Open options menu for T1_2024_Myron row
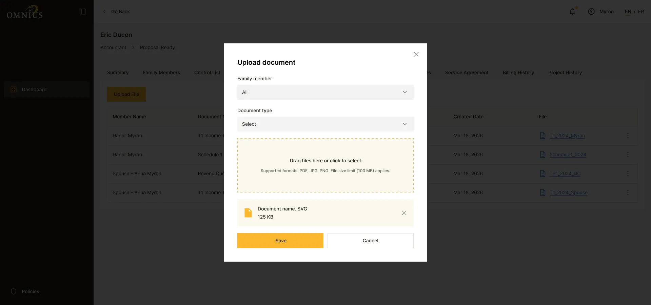Image resolution: width=651 pixels, height=305 pixels. (x=628, y=136)
